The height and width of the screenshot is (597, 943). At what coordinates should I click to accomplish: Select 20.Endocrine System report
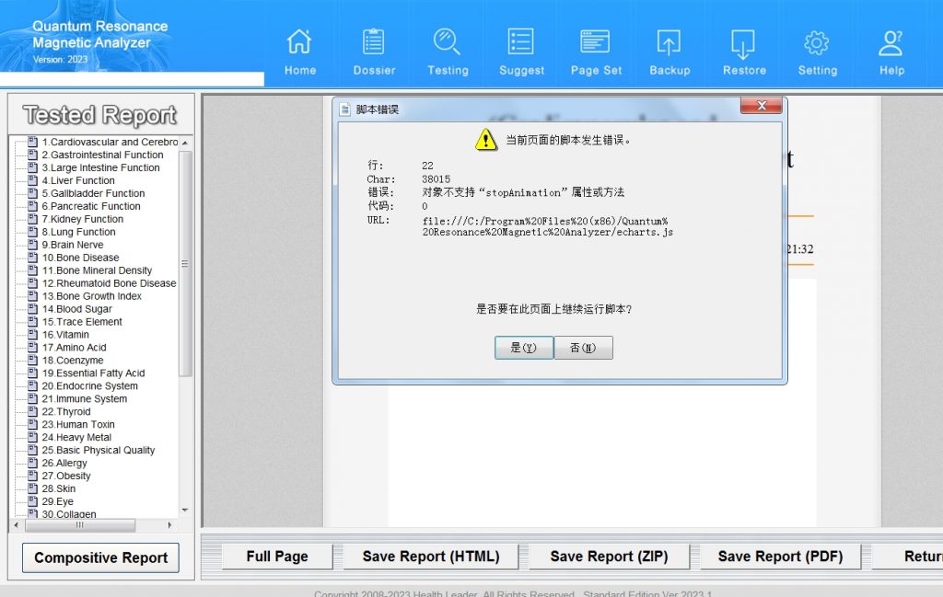pyautogui.click(x=89, y=386)
